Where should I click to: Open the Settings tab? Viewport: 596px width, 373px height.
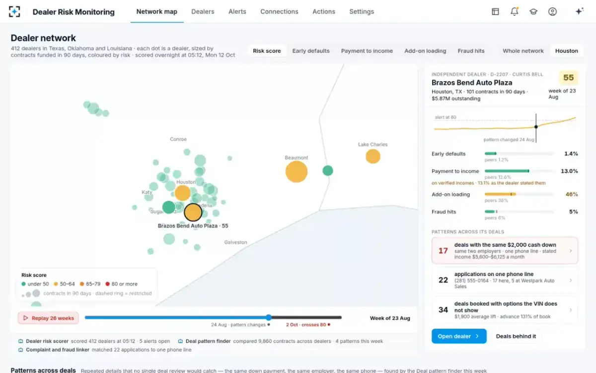point(362,11)
